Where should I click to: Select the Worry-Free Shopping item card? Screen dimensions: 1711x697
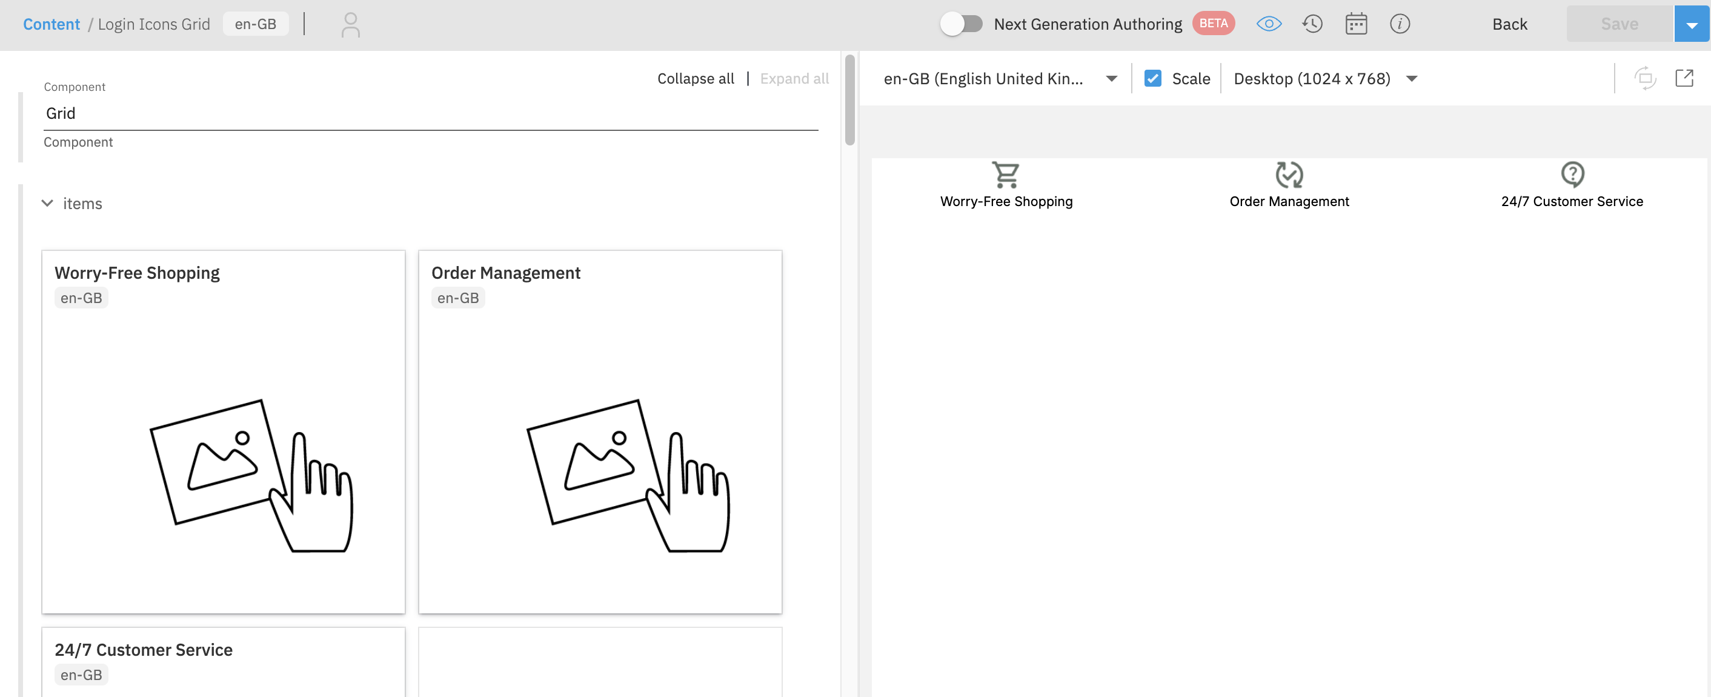point(223,432)
